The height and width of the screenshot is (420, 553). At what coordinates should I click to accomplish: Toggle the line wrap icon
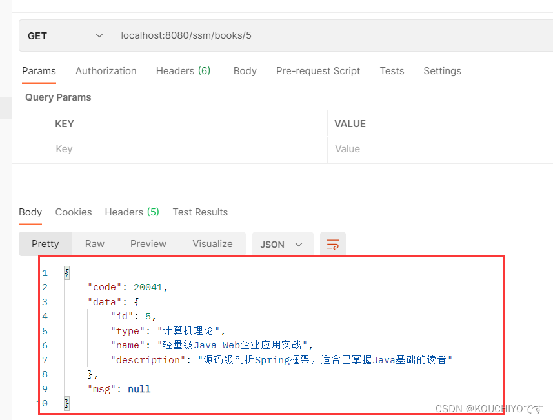point(332,244)
